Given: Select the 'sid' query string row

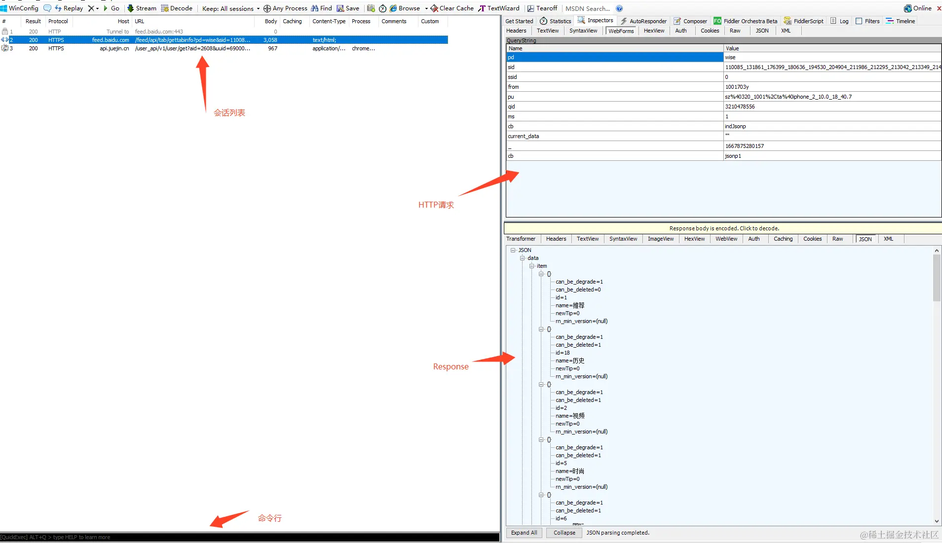Looking at the screenshot, I should 723,67.
